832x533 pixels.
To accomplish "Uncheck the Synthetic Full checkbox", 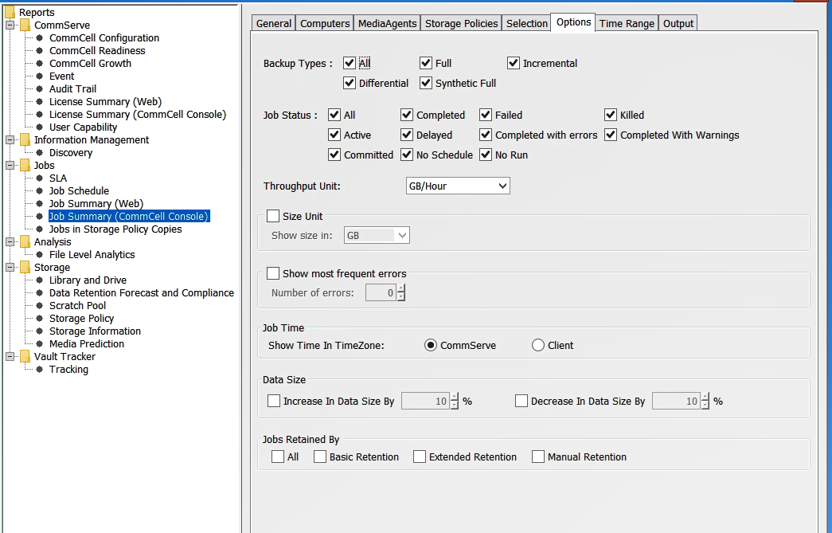I will [x=425, y=83].
